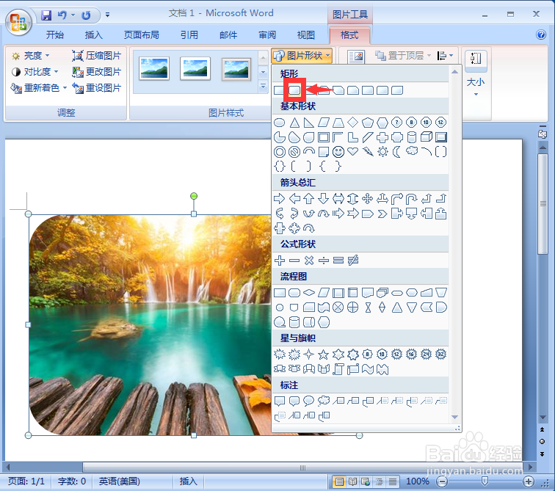Image resolution: width=555 pixels, height=491 pixels.
Task: Redo the last action
Action: pyautogui.click(x=86, y=15)
